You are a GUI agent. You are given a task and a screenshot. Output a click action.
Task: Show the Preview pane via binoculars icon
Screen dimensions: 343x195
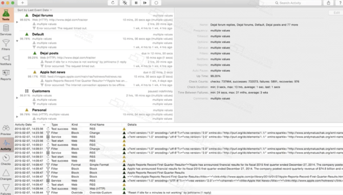pos(6,130)
